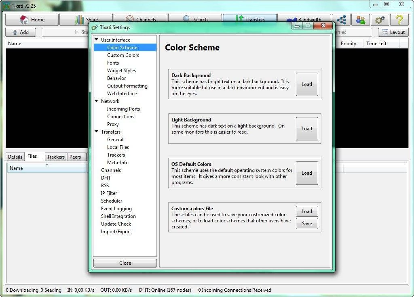
Task: Open Update Check settings
Action: [x=116, y=224]
